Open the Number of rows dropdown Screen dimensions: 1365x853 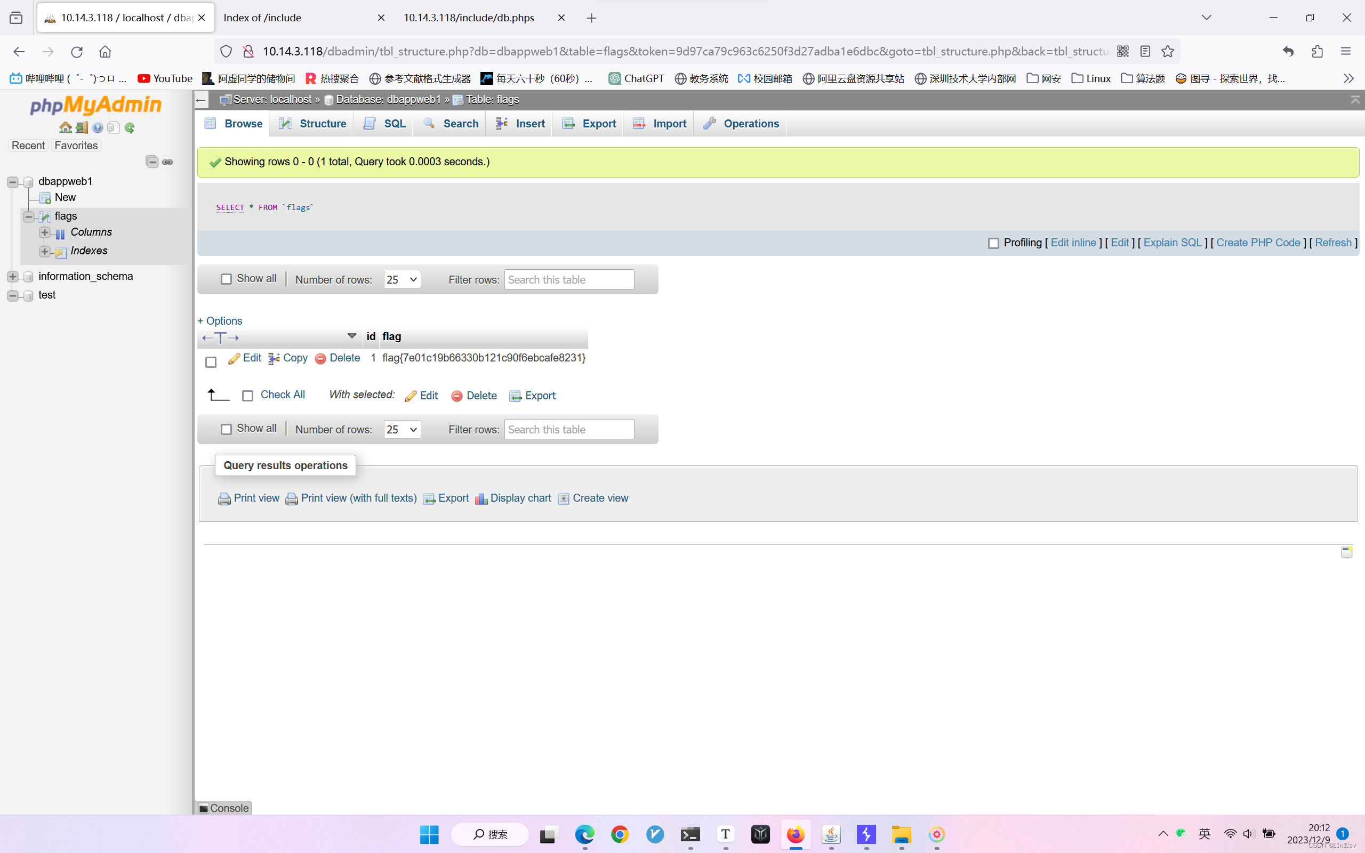tap(402, 279)
